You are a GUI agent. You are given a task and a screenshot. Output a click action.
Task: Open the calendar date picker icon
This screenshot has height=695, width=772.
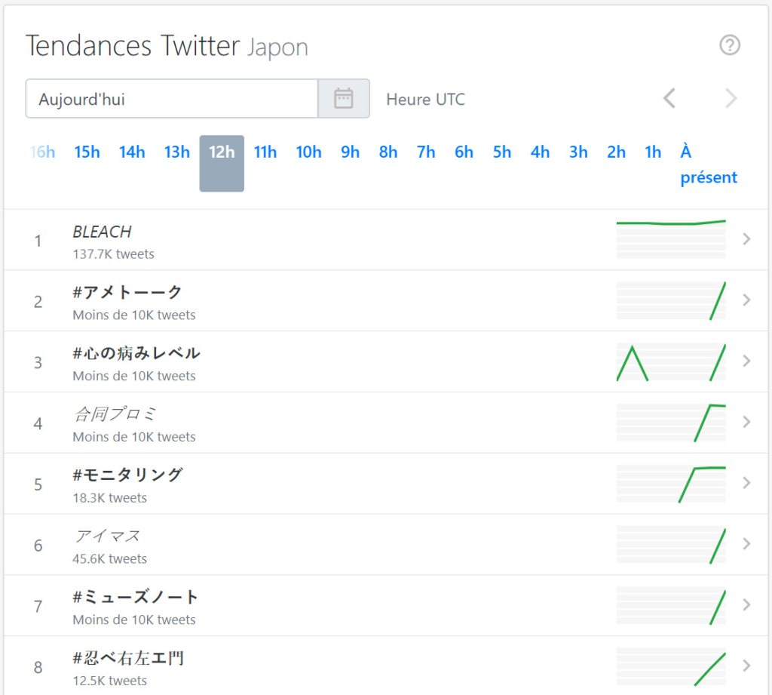pyautogui.click(x=344, y=98)
